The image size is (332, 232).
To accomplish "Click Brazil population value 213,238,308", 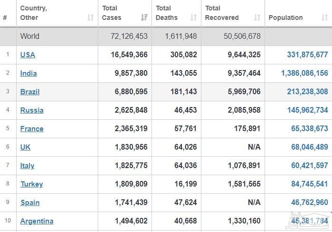I will point(307,91).
